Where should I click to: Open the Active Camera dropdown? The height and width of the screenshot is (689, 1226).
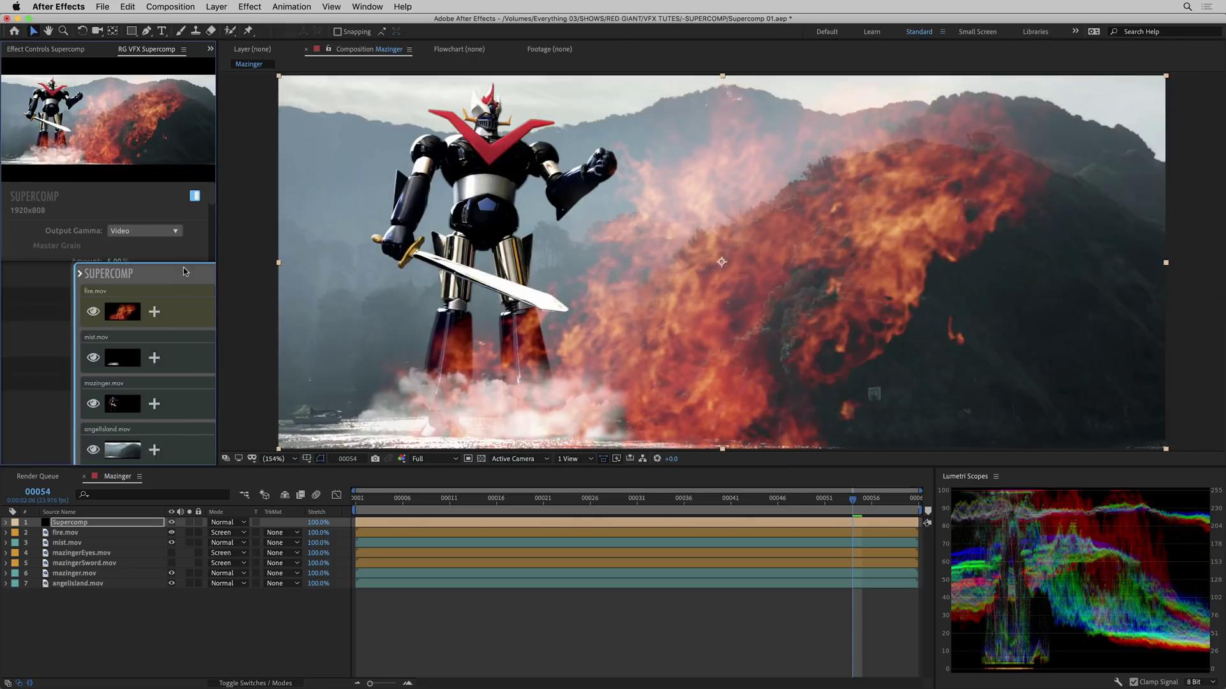coord(520,459)
